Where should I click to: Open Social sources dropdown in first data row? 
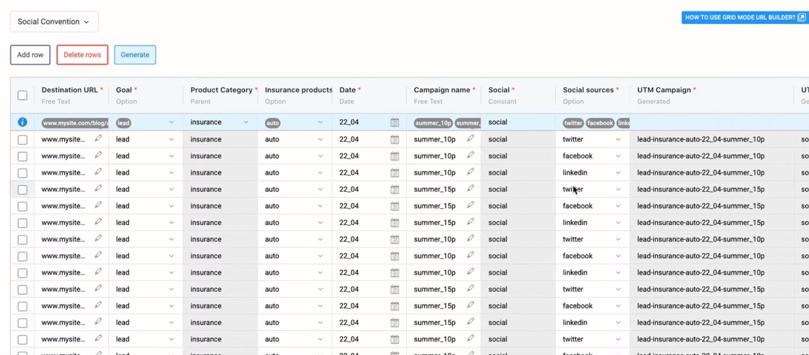(618, 139)
